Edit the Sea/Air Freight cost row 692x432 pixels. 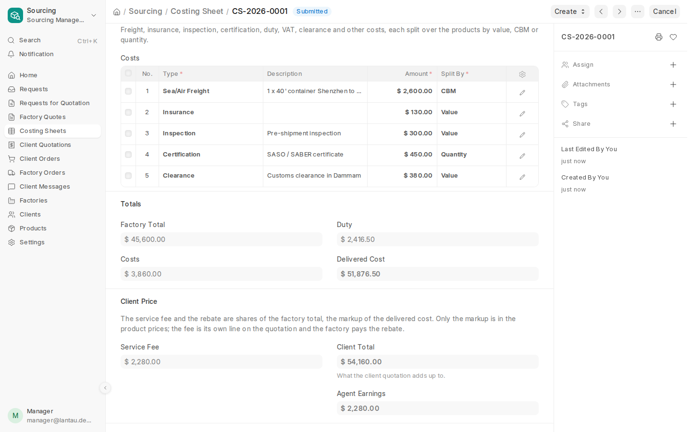(522, 92)
